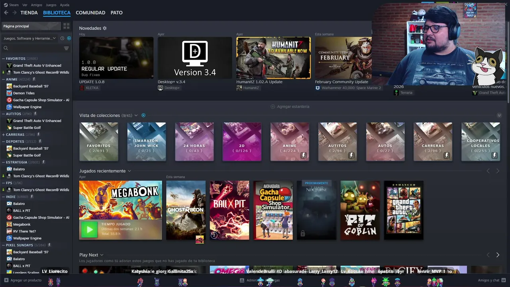The width and height of the screenshot is (510, 287).
Task: Select Demon Tides in sidebar
Action: (24, 93)
